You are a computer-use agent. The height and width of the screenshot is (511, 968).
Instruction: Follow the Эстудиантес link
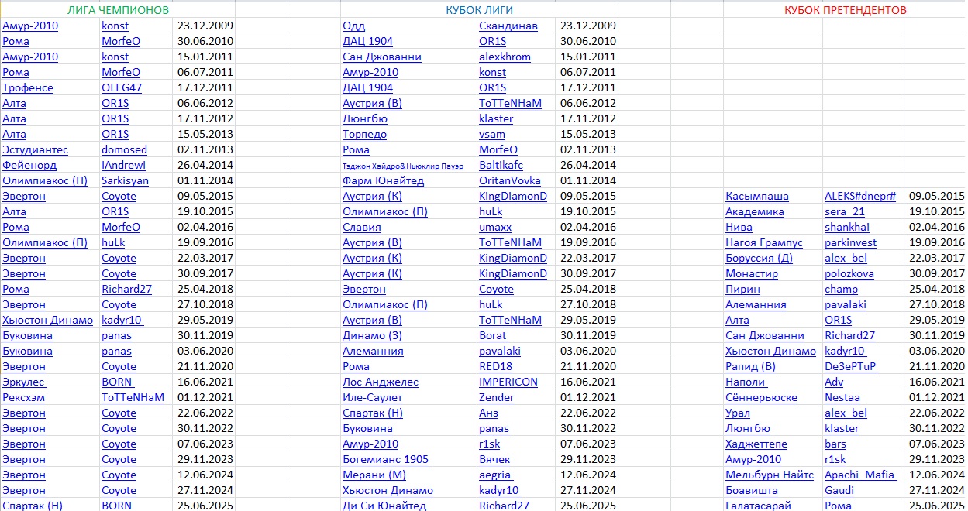[x=35, y=149]
